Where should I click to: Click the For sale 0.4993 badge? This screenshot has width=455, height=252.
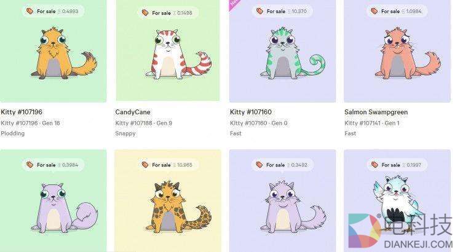(x=53, y=11)
